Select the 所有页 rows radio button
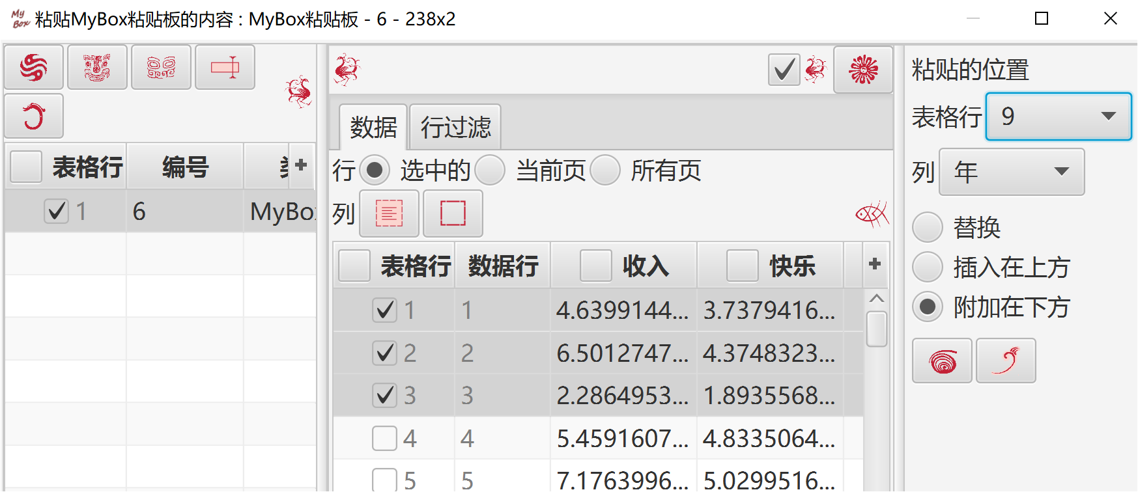 point(605,171)
